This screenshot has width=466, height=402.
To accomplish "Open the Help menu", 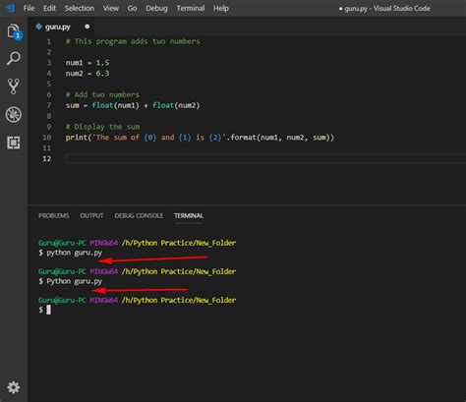I will pos(221,8).
